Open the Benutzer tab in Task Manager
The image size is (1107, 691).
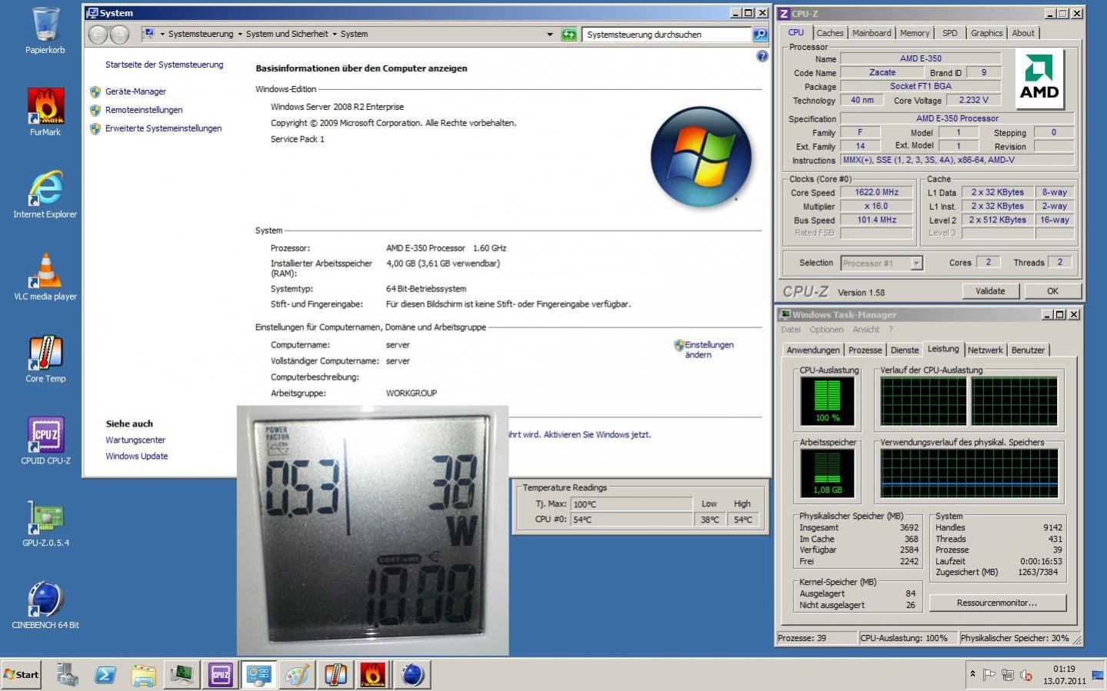(1028, 350)
